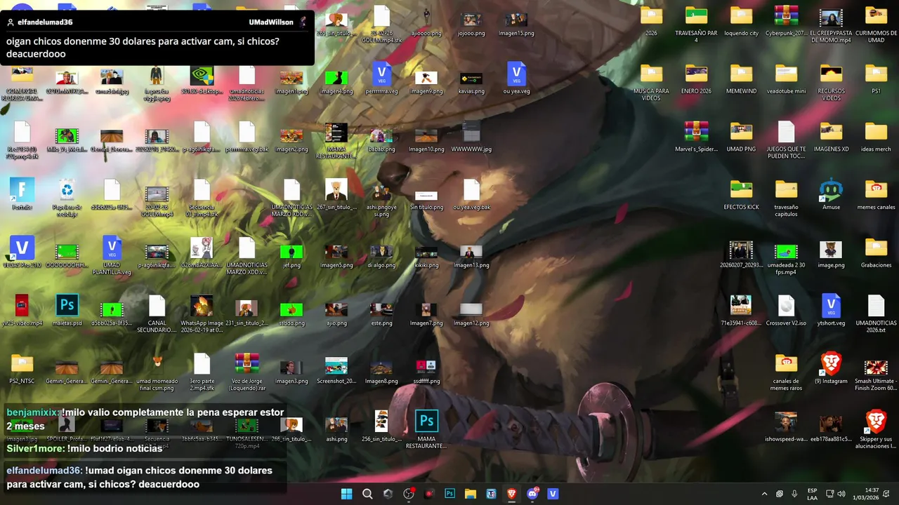This screenshot has height=505, width=899.
Task: Open the Voz de Jorge (Loquendo).rar archive
Action: (247, 372)
